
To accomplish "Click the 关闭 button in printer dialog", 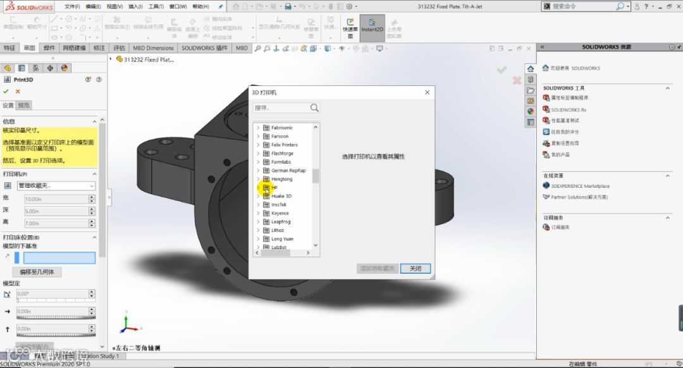I will 415,268.
